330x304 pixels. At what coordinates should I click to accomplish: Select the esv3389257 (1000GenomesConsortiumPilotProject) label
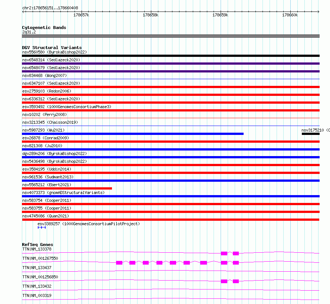click(89, 224)
